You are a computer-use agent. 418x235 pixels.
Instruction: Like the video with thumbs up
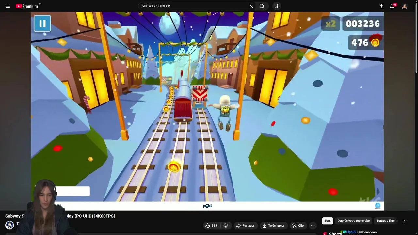pyautogui.click(x=211, y=226)
